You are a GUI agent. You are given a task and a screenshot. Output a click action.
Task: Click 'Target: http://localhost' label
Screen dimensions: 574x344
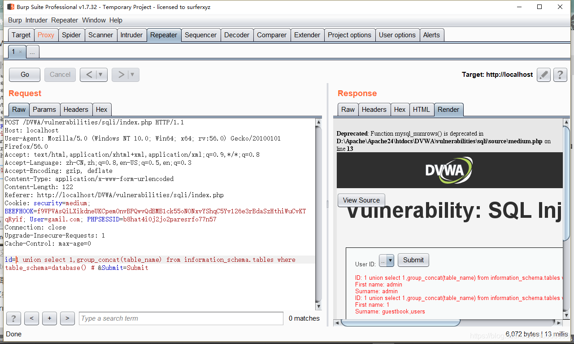pyautogui.click(x=497, y=75)
